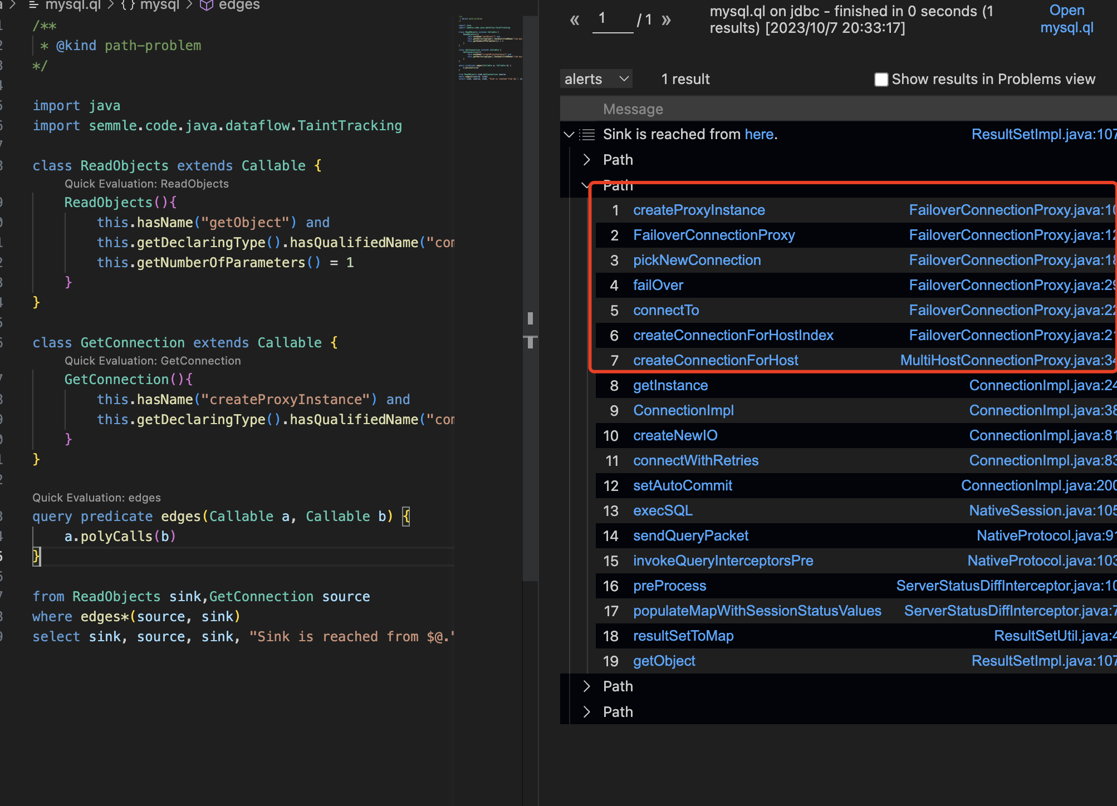1117x806 pixels.
Task: Go to next results page arrow
Action: pyautogui.click(x=666, y=21)
